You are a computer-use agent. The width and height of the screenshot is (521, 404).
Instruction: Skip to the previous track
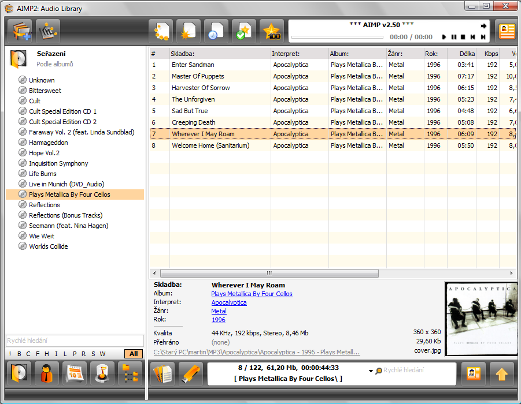(473, 37)
